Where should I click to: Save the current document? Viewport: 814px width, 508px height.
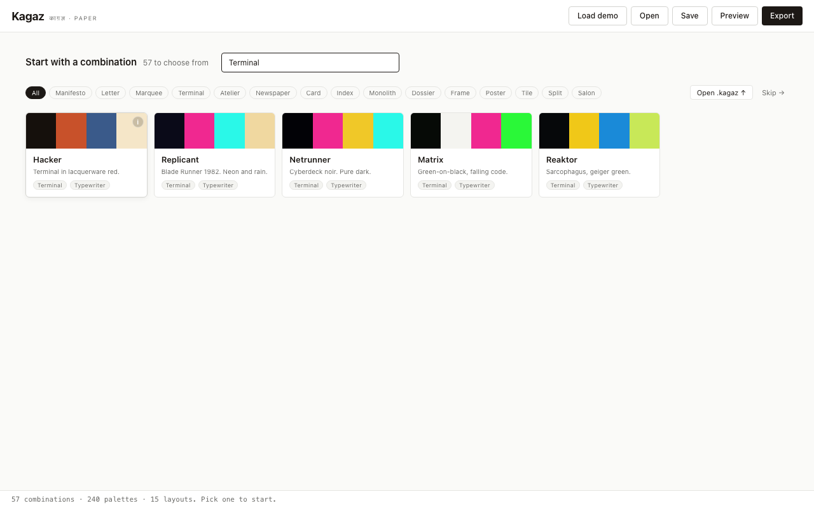pyautogui.click(x=689, y=16)
